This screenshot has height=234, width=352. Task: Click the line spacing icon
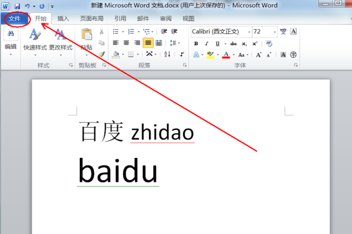173,43
